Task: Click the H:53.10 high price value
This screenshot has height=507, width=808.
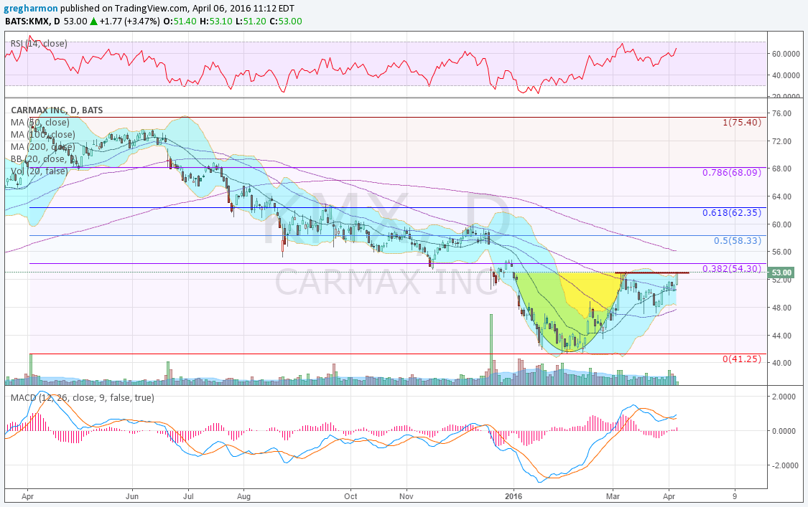Action: pos(216,21)
